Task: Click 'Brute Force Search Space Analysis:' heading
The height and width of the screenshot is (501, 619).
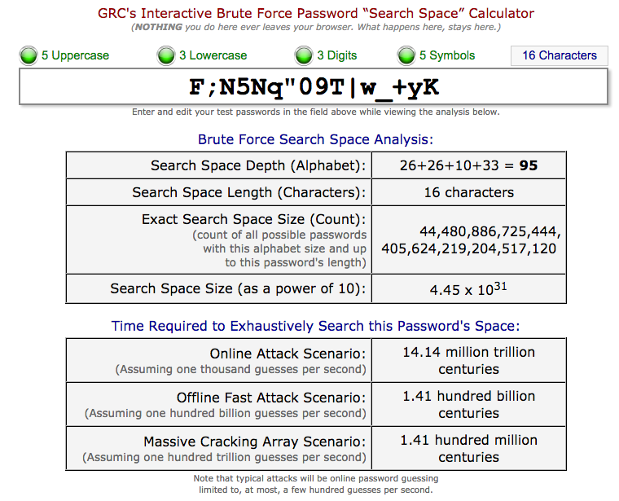Action: 315,139
